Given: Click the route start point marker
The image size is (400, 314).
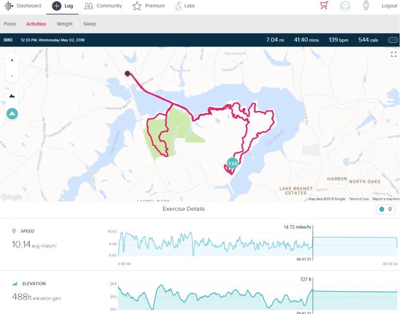Looking at the screenshot, I should [x=127, y=73].
